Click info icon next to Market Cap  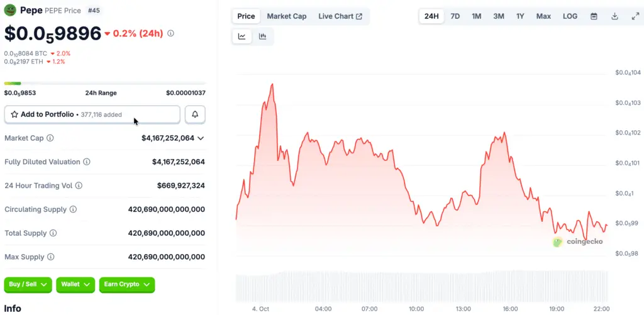coord(50,138)
